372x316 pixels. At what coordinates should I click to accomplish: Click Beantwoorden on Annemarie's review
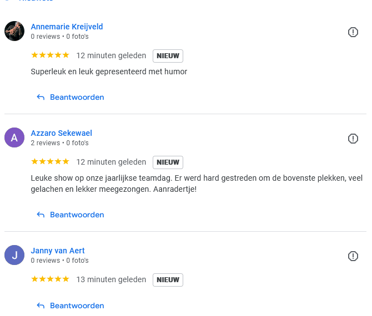[77, 97]
